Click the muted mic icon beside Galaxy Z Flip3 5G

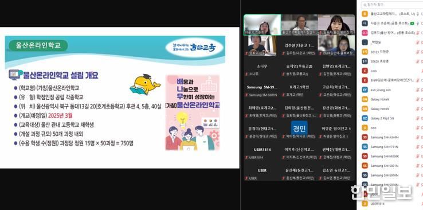pos(418,118)
